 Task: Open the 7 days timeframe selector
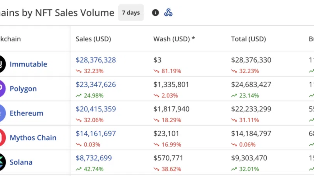(131, 13)
